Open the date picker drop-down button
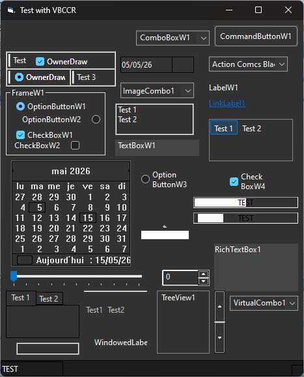The width and height of the screenshot is (304, 377). (183, 65)
